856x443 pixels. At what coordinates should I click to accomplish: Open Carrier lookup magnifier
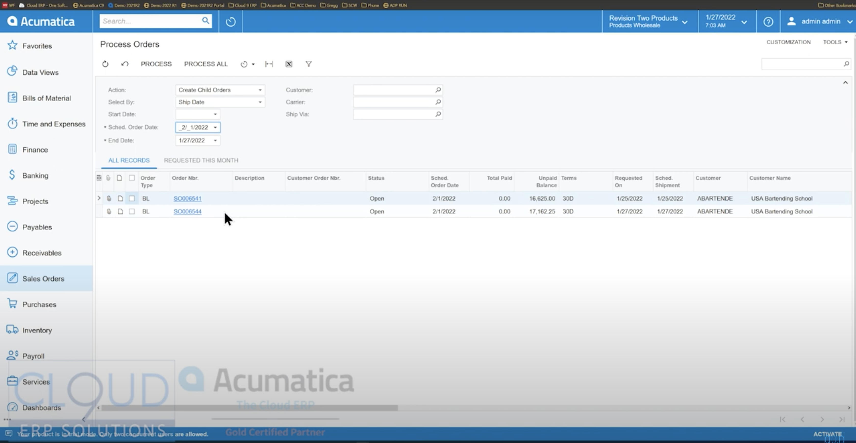click(x=438, y=102)
